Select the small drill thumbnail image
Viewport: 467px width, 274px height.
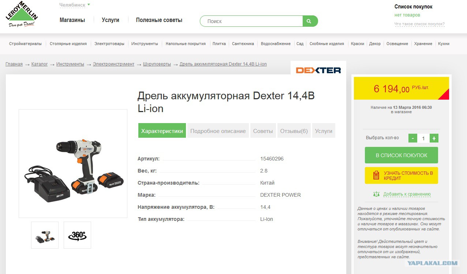[45, 235]
